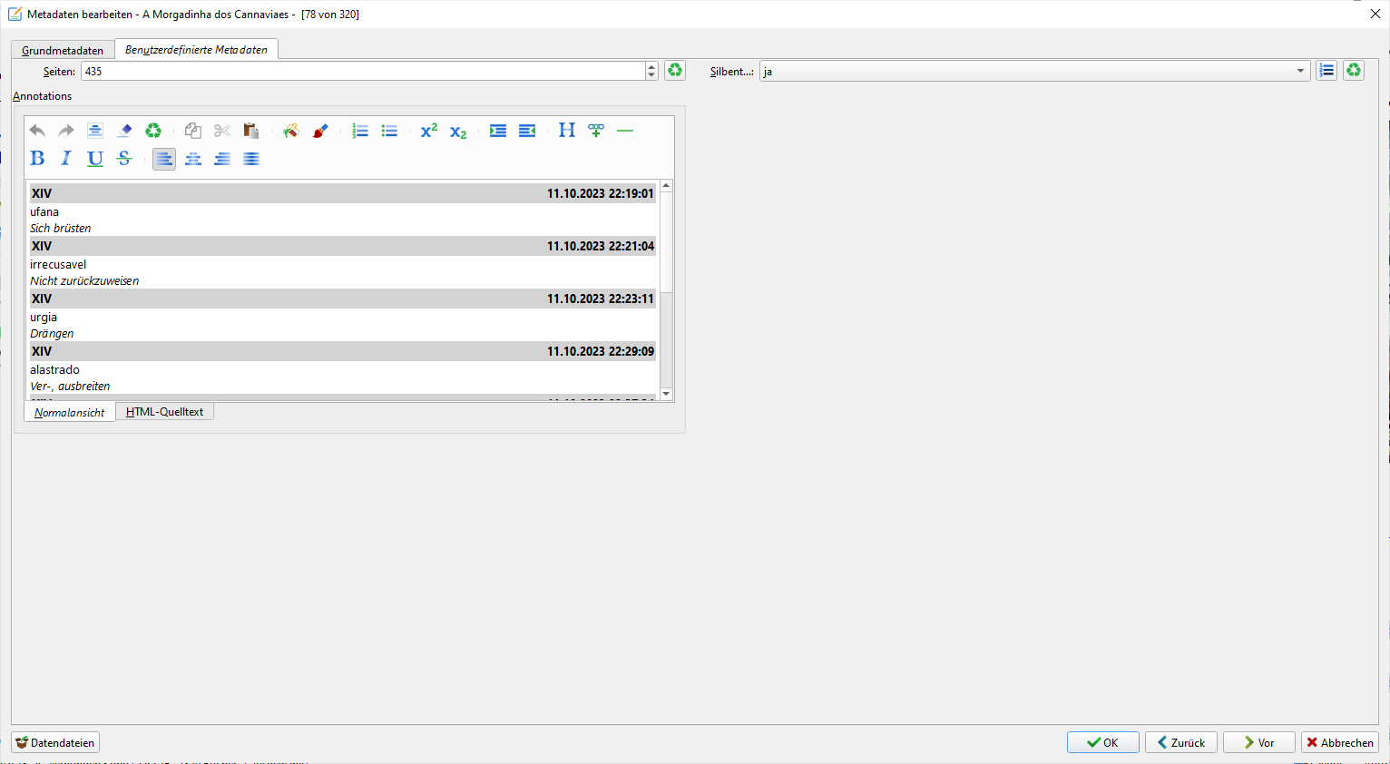Clear the annotations editor content
Viewport: 1390px width, 764px height.
(x=153, y=131)
